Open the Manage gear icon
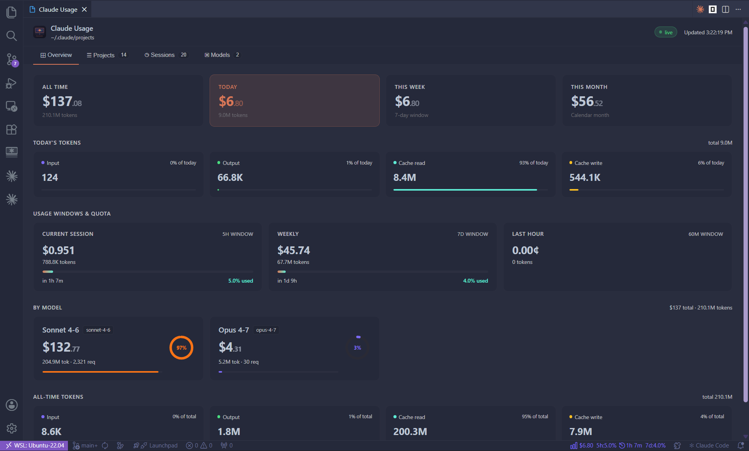 12,428
